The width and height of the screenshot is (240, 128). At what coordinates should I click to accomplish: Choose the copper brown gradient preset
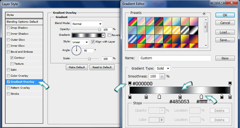159,30
